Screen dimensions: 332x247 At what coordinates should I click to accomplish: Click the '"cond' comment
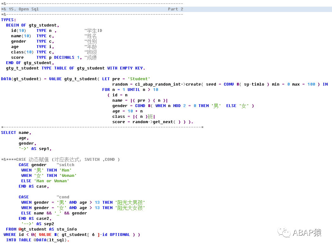63,197
